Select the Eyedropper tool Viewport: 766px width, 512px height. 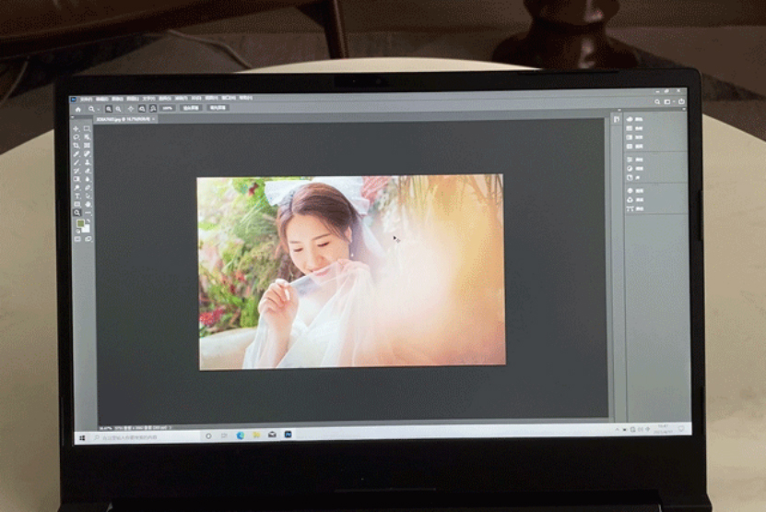pos(76,154)
